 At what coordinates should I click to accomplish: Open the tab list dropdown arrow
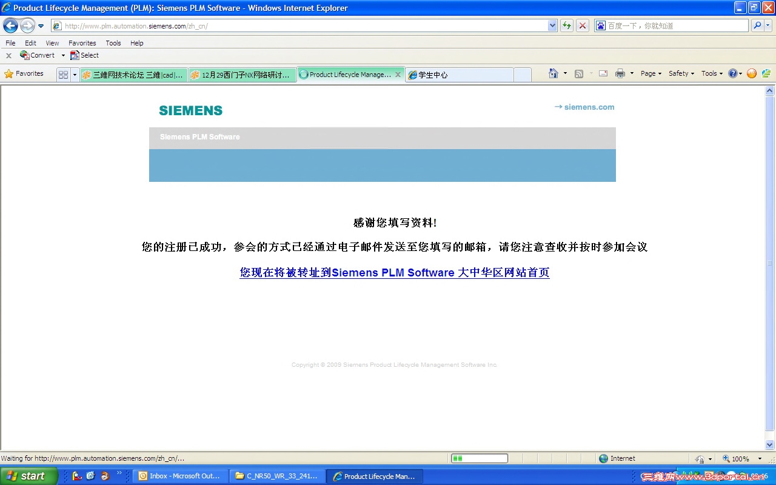point(75,75)
